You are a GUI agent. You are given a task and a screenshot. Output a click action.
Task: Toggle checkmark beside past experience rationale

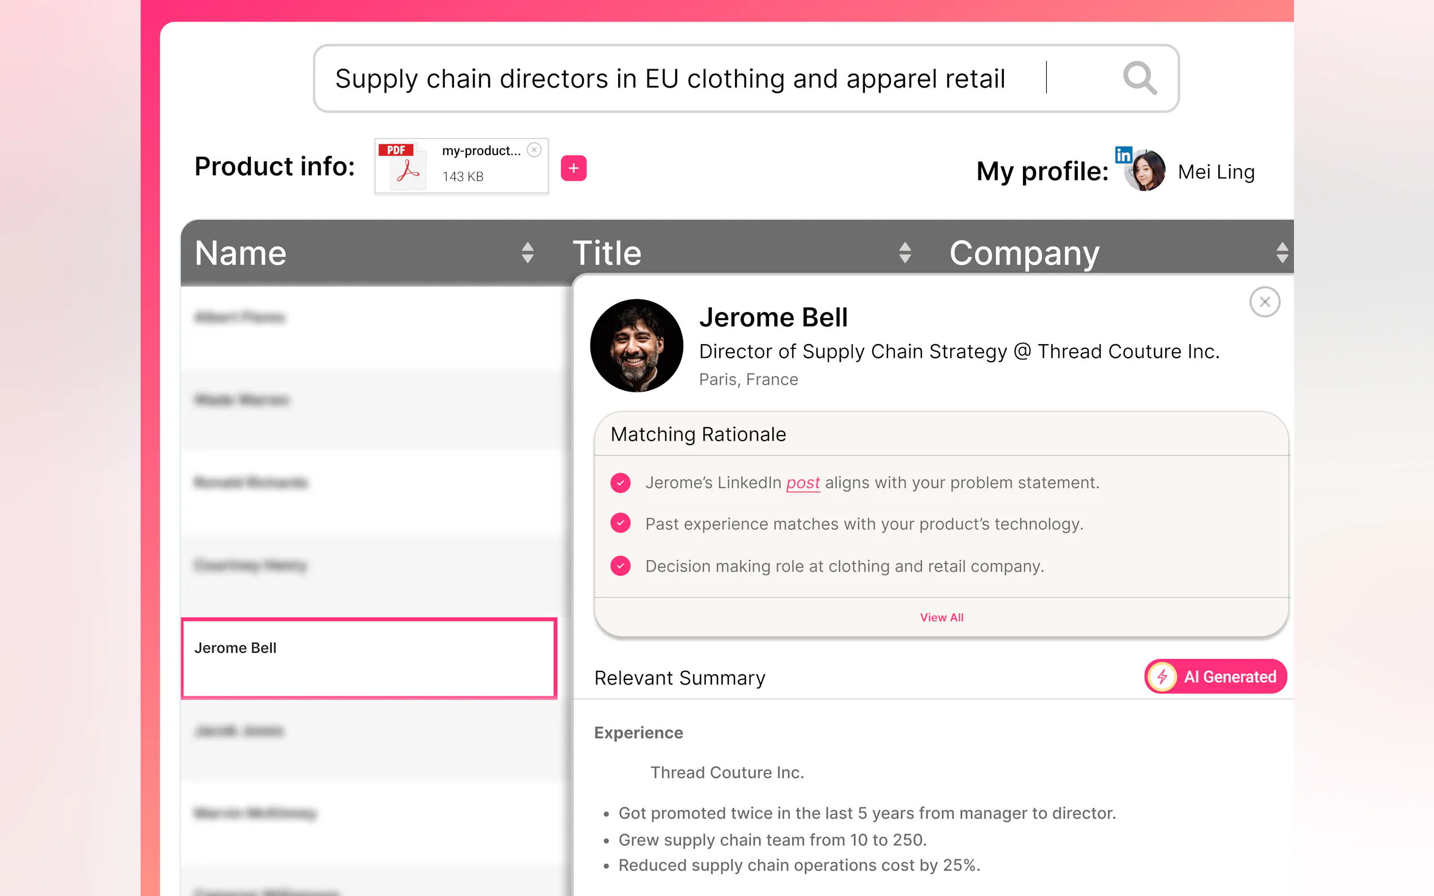tap(620, 524)
